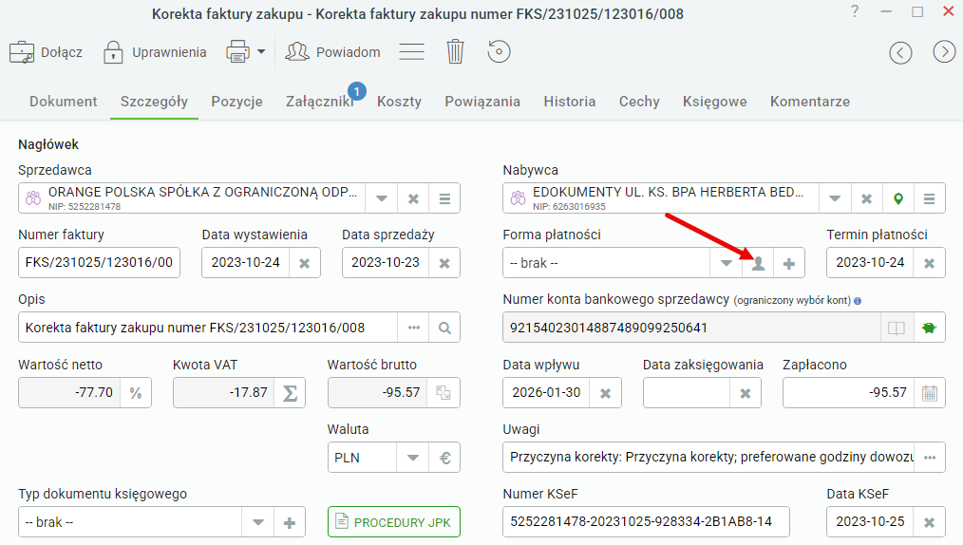Viewport: 963px width, 545px height.
Task: Open the Pozycje tab
Action: point(237,102)
